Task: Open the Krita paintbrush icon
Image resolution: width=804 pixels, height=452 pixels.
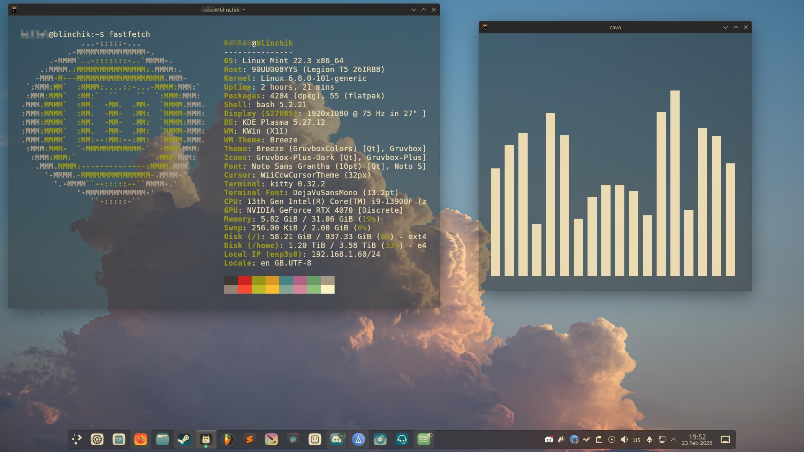Action: tap(271, 439)
